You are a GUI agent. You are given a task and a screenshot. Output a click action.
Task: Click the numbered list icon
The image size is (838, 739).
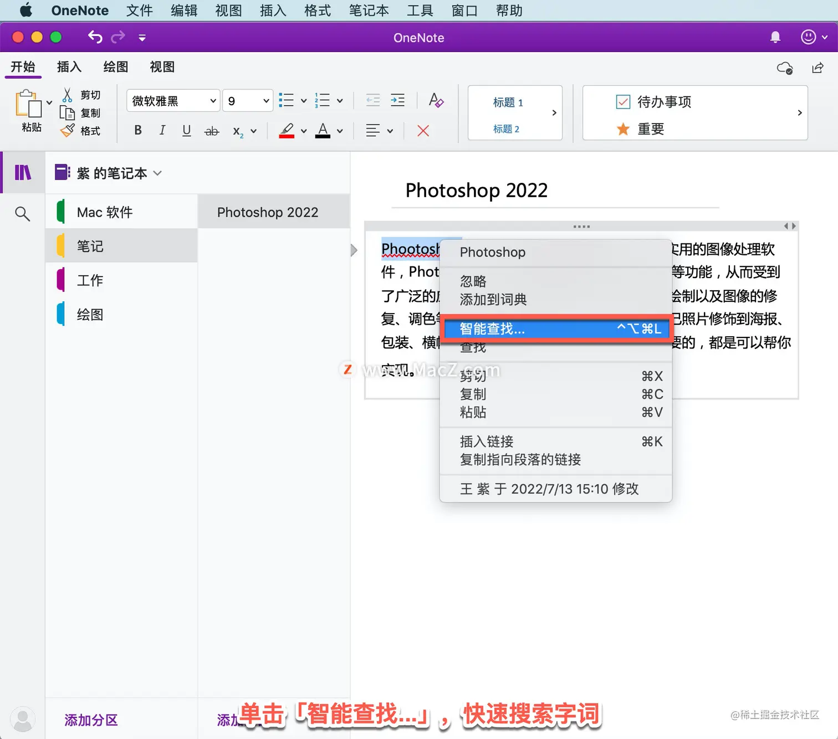coord(322,100)
